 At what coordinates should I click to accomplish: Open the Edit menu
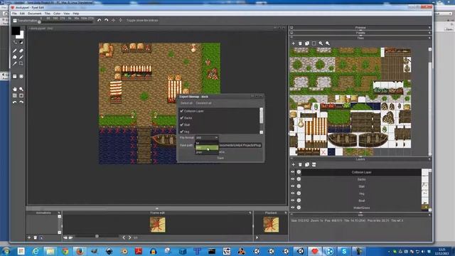[x=22, y=14]
